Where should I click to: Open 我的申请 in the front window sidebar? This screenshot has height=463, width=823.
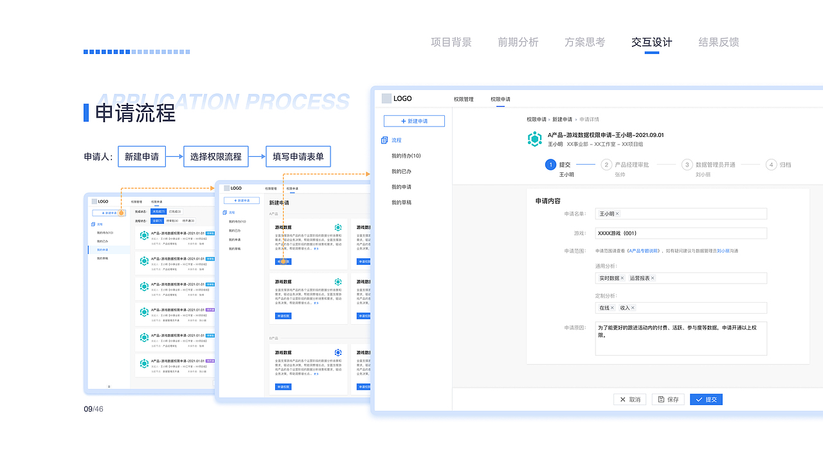tap(401, 187)
